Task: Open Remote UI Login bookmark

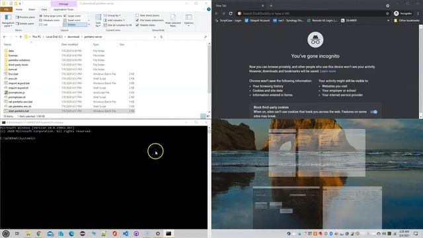Action: [x=322, y=20]
